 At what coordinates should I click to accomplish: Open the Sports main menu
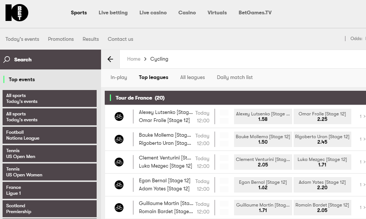[79, 12]
